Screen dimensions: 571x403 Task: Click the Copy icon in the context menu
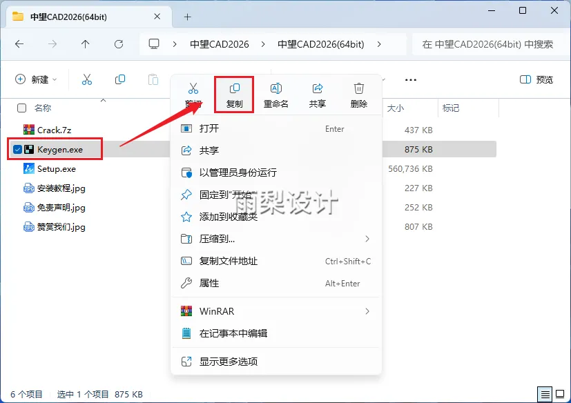coord(235,88)
